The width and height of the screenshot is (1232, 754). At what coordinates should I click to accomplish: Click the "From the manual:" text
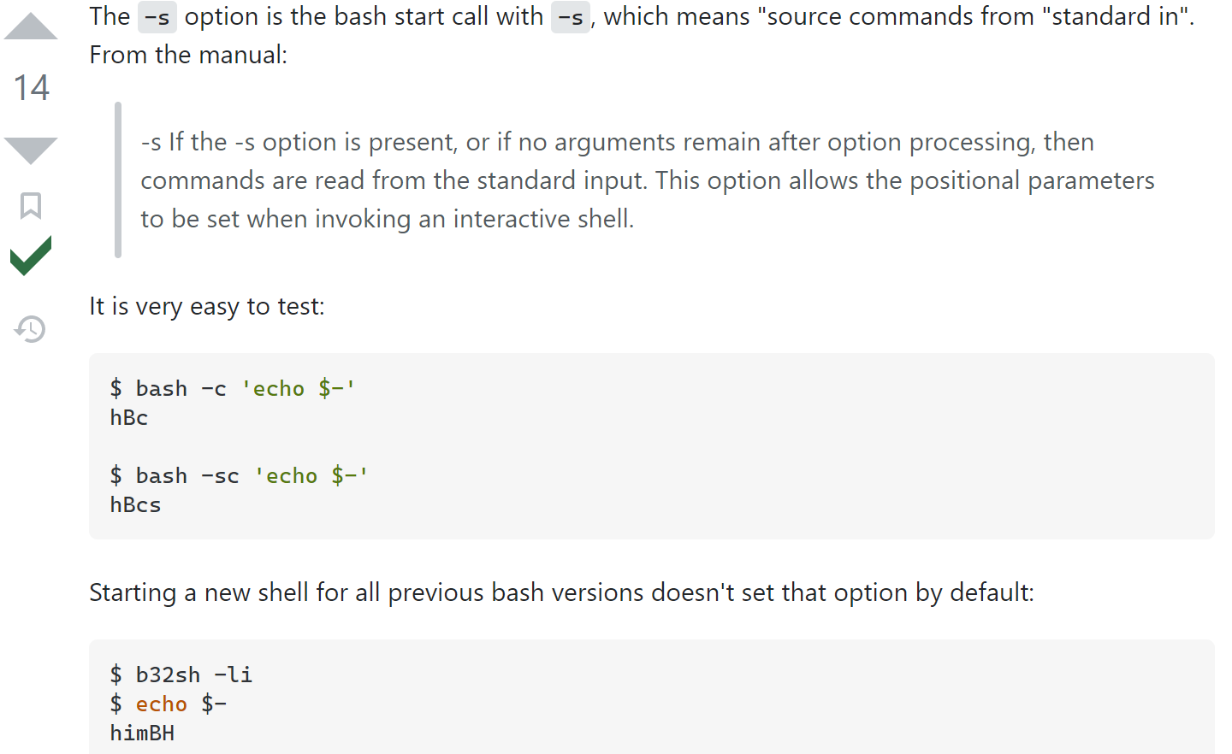[188, 56]
